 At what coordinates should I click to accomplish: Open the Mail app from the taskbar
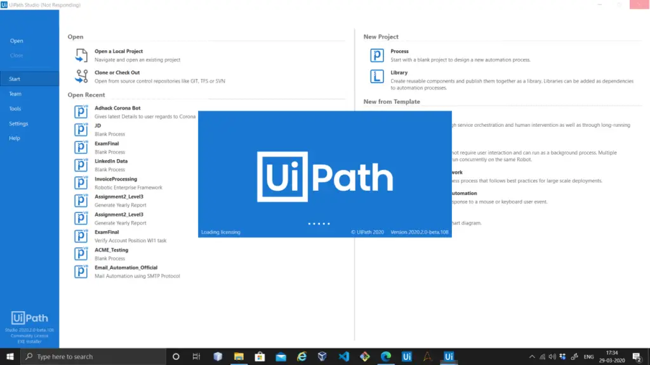pyautogui.click(x=281, y=356)
